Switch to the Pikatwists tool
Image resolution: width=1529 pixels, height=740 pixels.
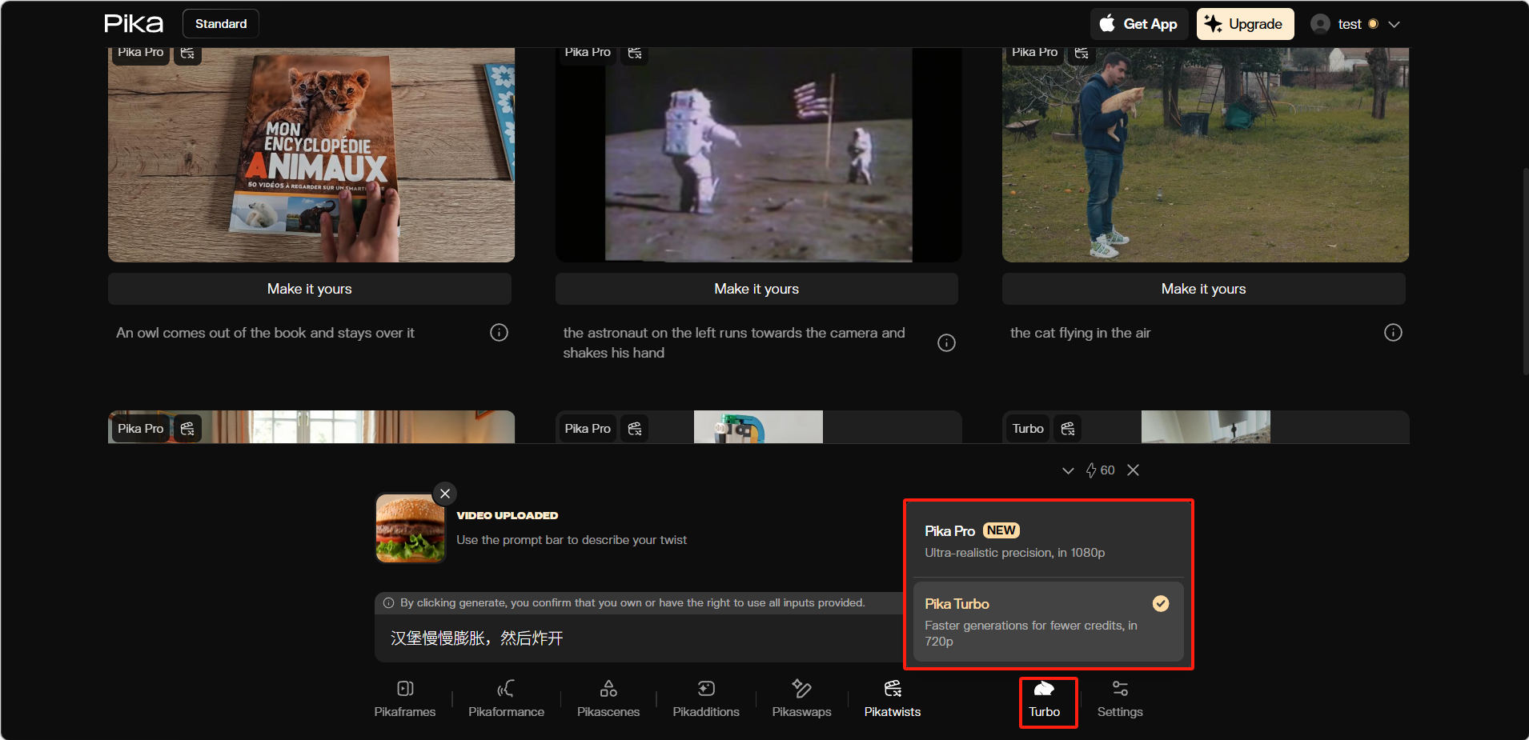(x=893, y=699)
